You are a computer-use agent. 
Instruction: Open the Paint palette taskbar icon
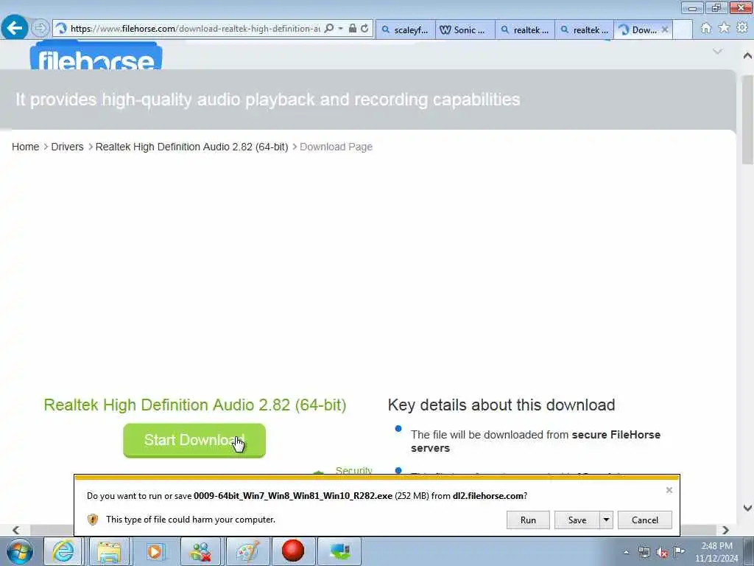(247, 551)
